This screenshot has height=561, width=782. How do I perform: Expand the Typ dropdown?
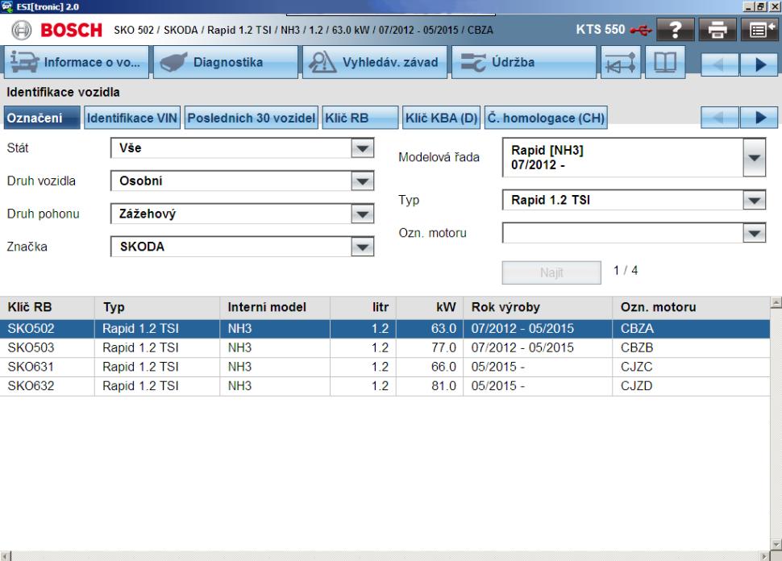(754, 201)
